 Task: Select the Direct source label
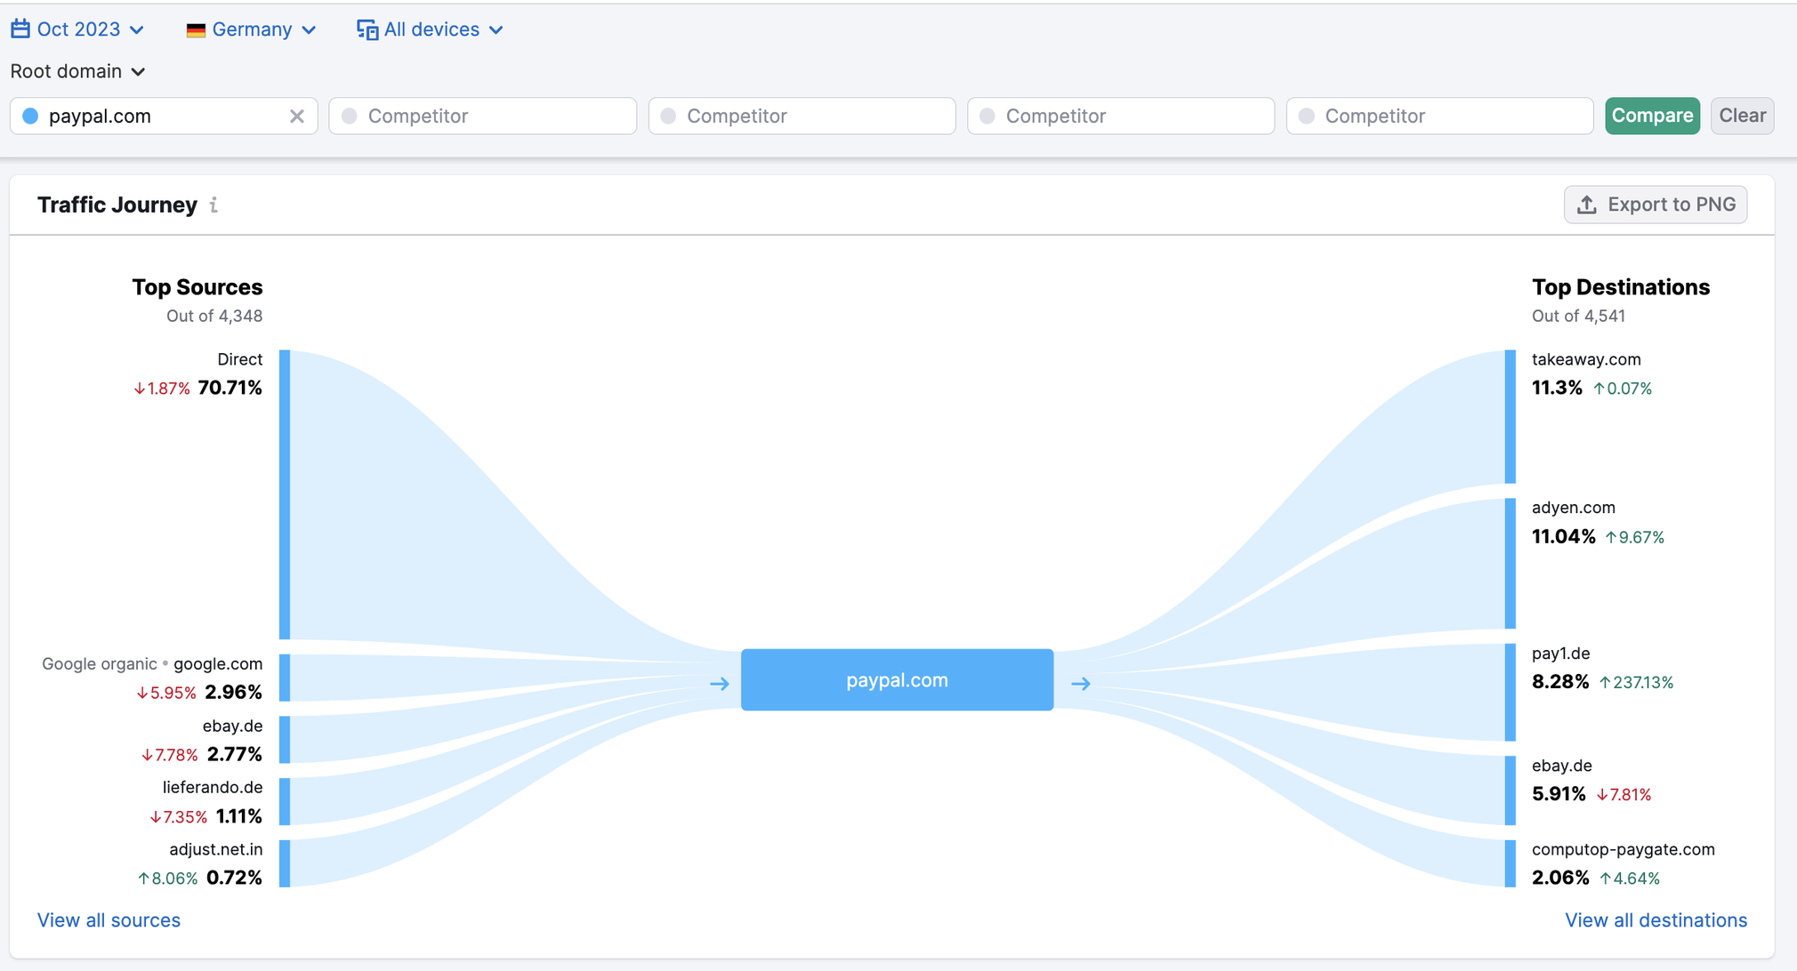coord(239,359)
